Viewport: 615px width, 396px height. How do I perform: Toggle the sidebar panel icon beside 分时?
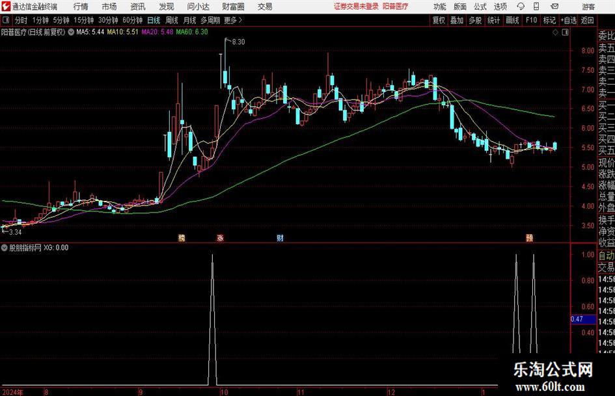pyautogui.click(x=6, y=20)
